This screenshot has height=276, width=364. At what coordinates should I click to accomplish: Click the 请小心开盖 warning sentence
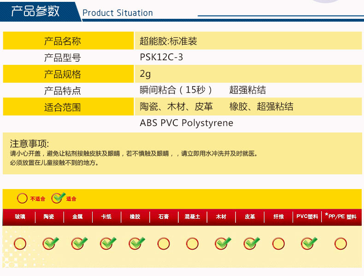(134, 154)
